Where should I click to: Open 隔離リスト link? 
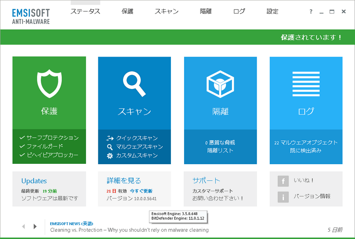tap(220, 151)
